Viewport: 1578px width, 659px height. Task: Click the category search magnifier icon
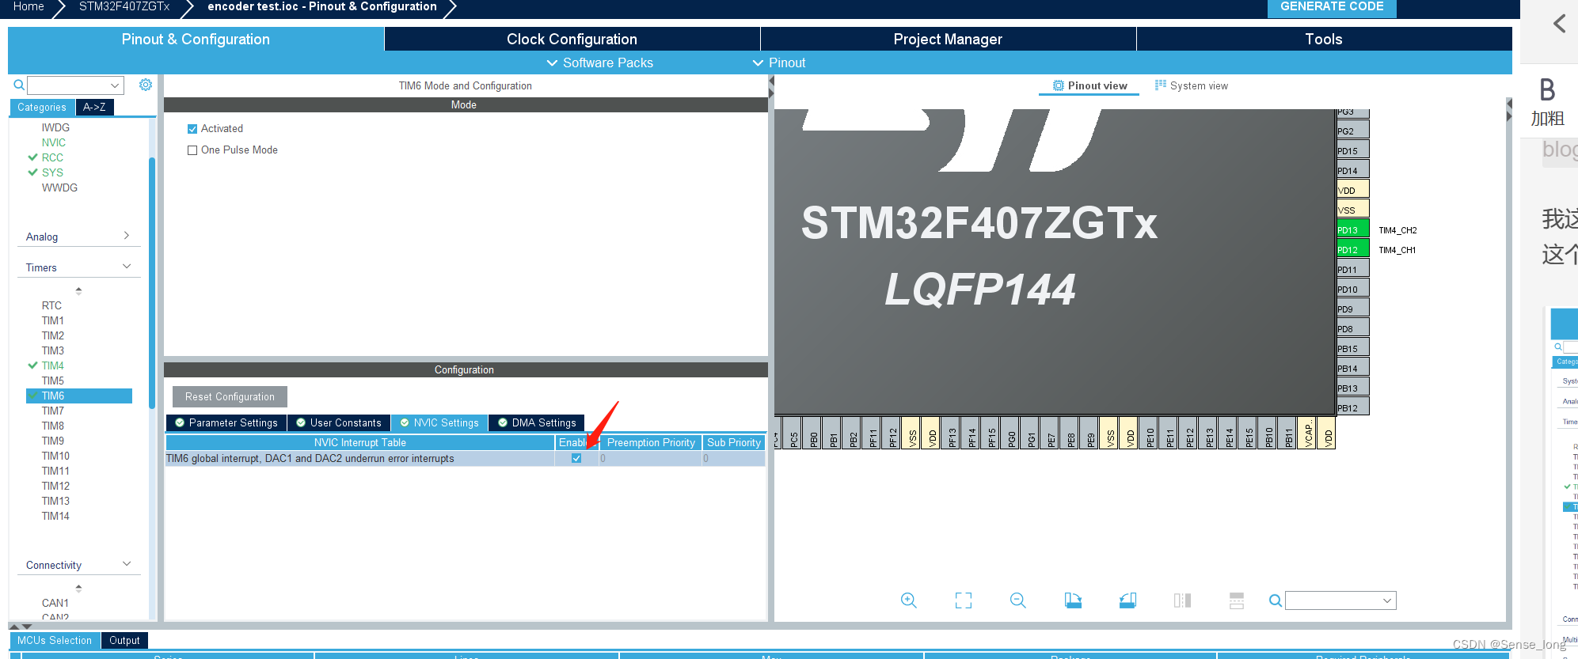point(19,85)
